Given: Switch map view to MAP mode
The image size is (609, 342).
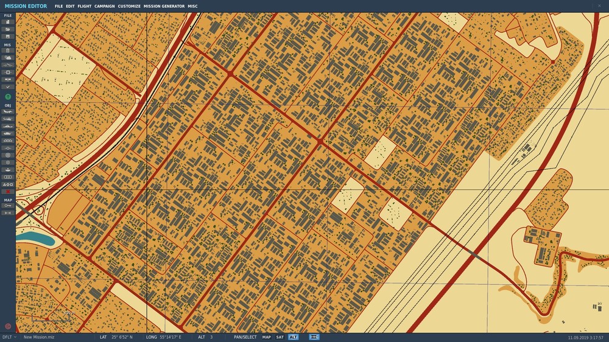Looking at the screenshot, I should (x=266, y=337).
